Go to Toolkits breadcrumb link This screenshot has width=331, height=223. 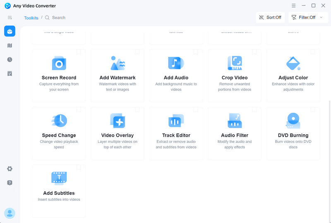click(31, 18)
